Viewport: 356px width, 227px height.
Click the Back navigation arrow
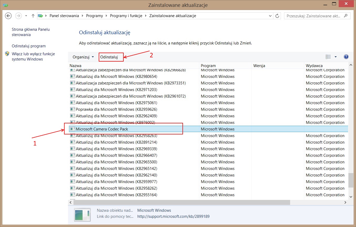8,16
